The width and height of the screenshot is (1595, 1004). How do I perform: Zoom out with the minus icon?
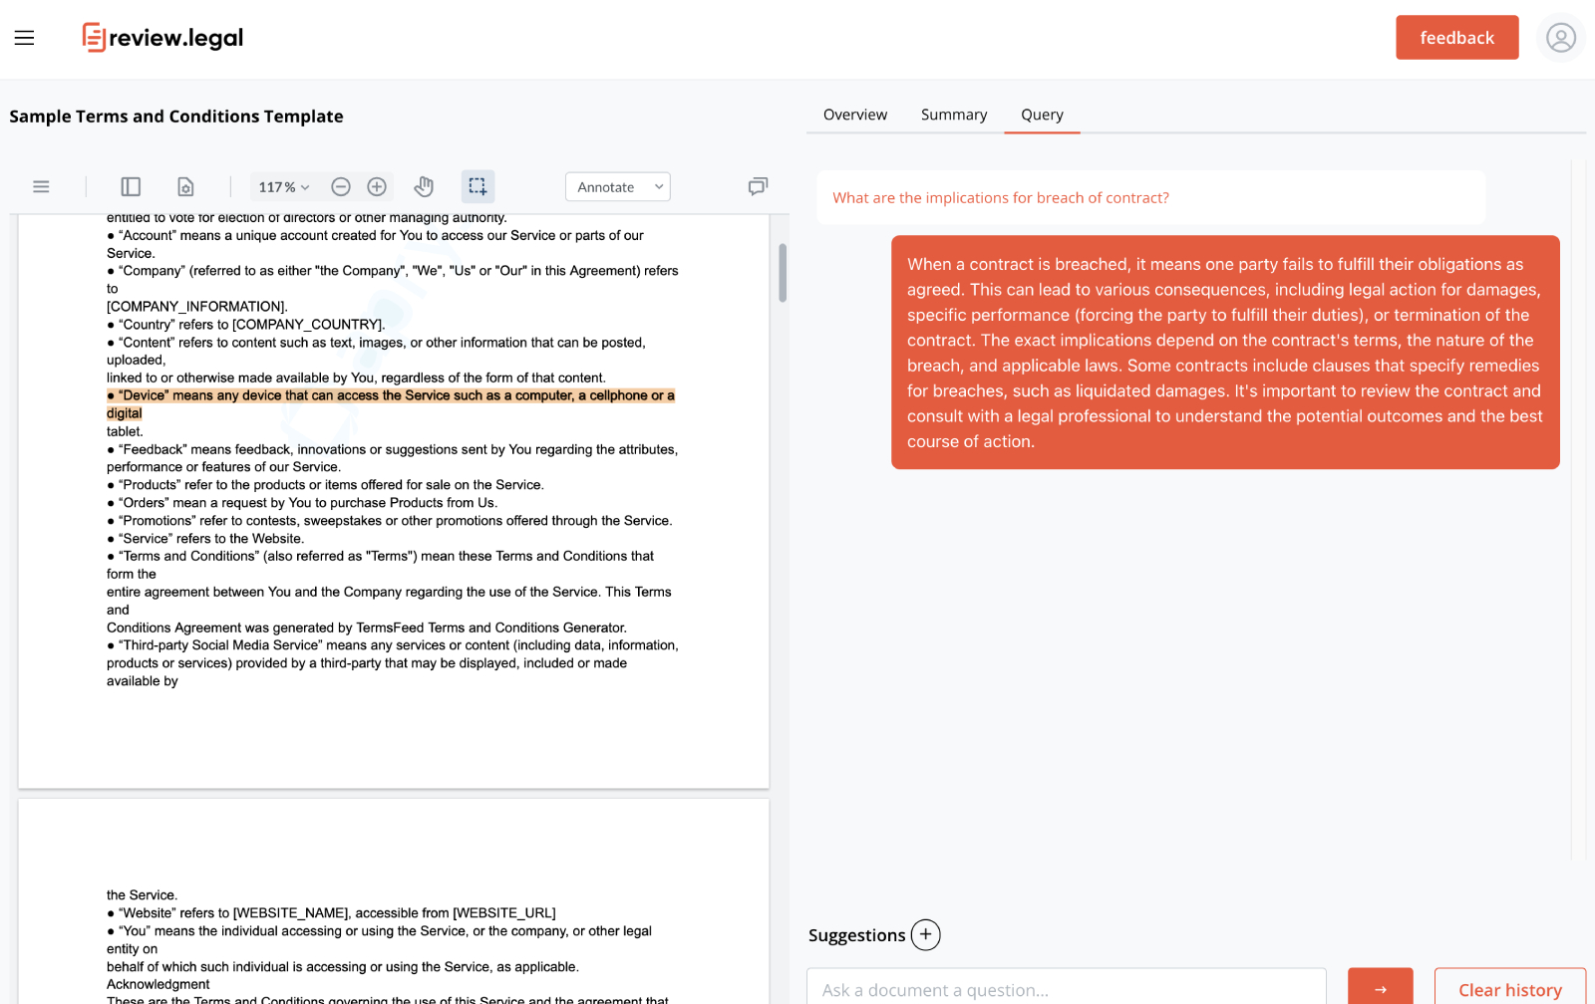pyautogui.click(x=341, y=186)
